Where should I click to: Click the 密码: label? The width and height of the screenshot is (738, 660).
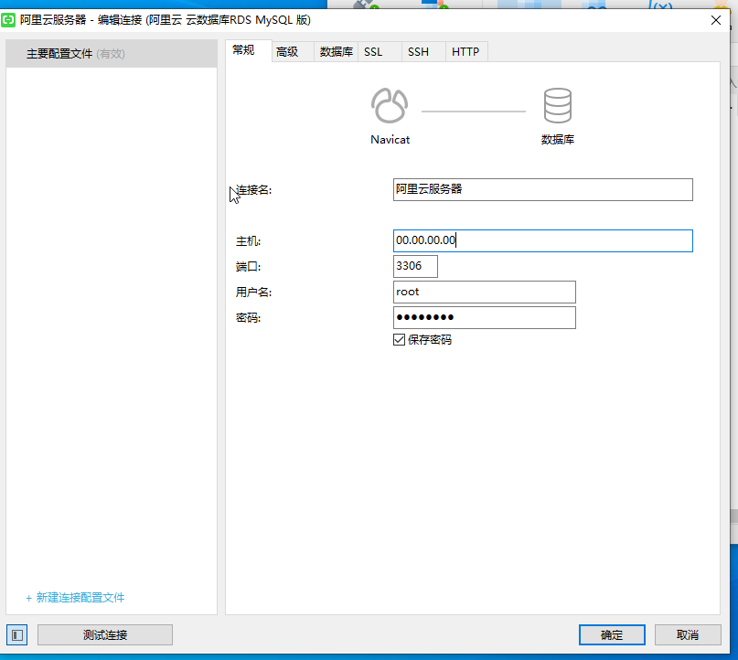pos(248,318)
